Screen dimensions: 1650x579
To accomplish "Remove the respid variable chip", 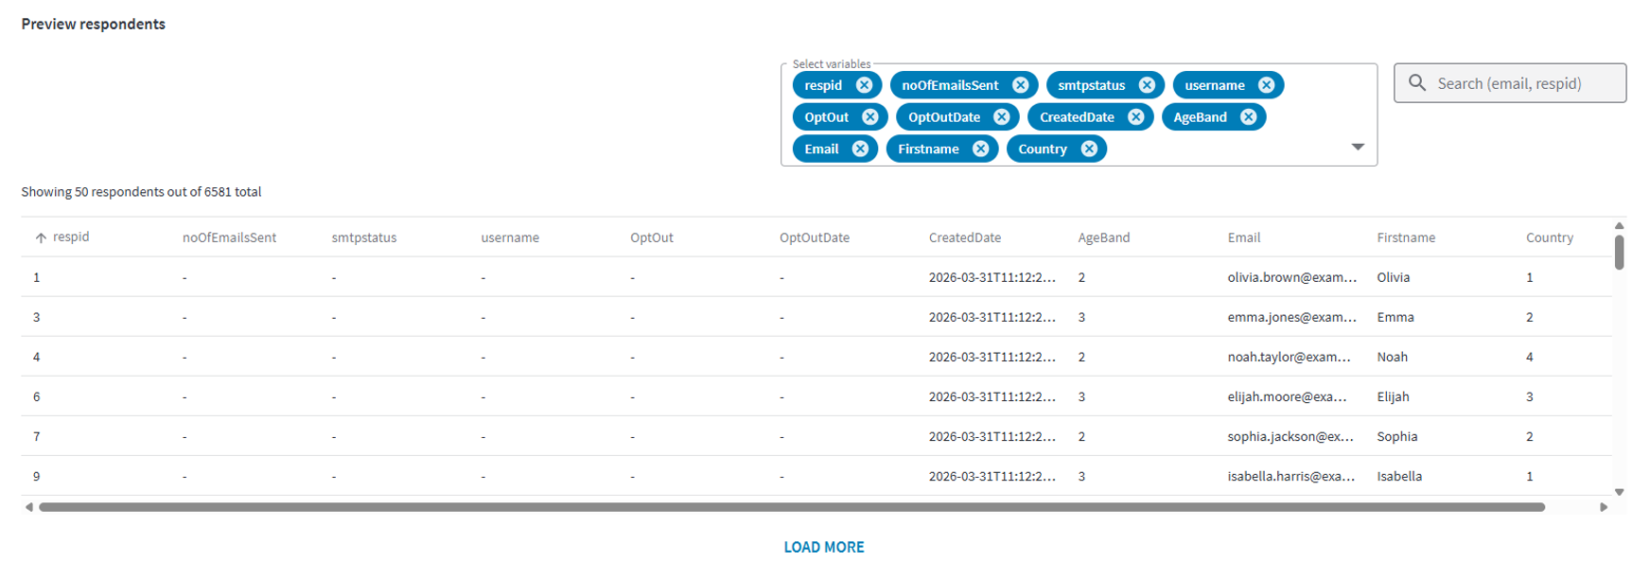I will pyautogui.click(x=864, y=85).
